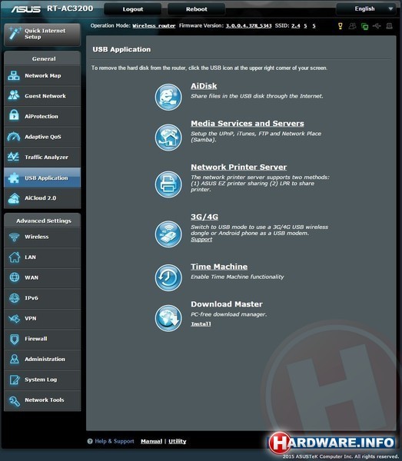
Task: Open the AiDisk link
Action: [x=204, y=86]
